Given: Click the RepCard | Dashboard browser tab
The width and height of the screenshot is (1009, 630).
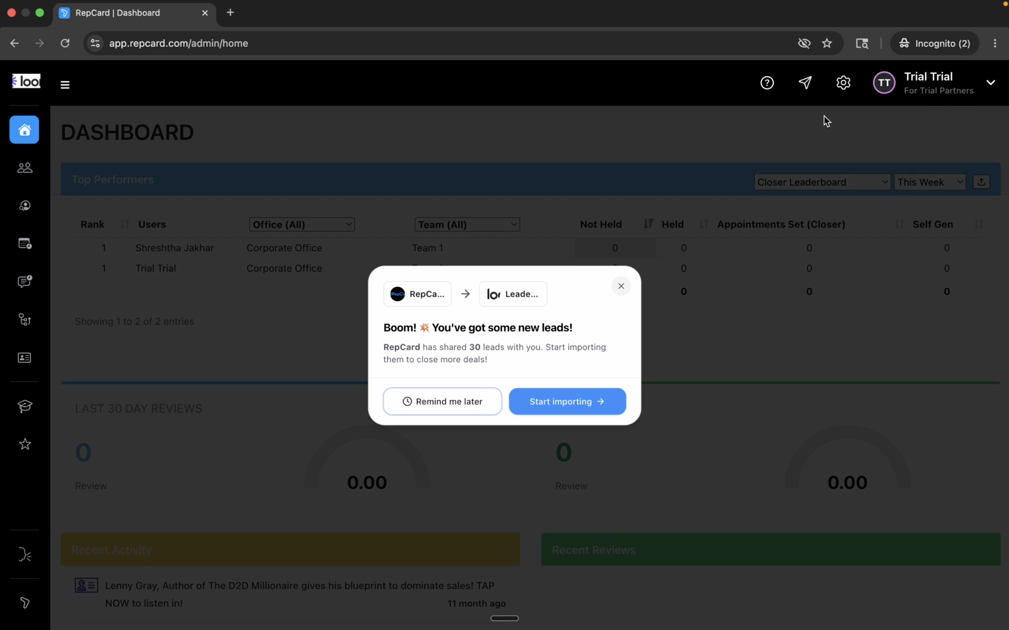Looking at the screenshot, I should click(135, 13).
